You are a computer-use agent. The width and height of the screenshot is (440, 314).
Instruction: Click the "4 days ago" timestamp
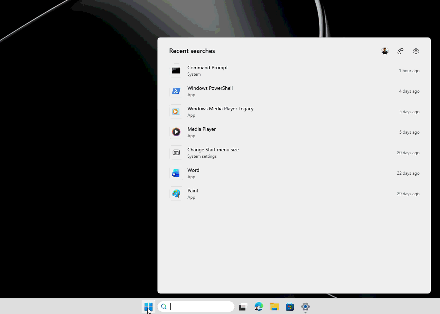point(409,91)
